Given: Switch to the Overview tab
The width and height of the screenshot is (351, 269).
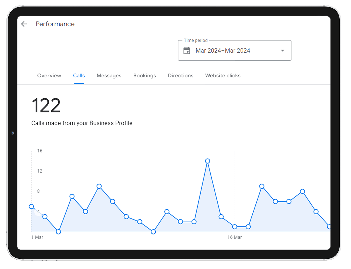Looking at the screenshot, I should (49, 76).
